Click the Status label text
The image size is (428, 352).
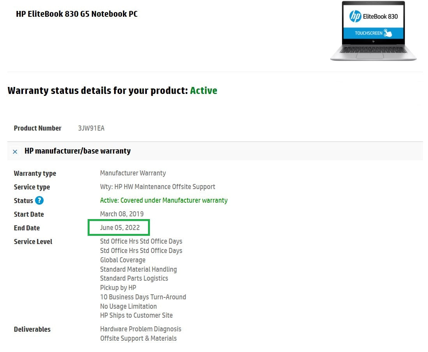tap(23, 201)
